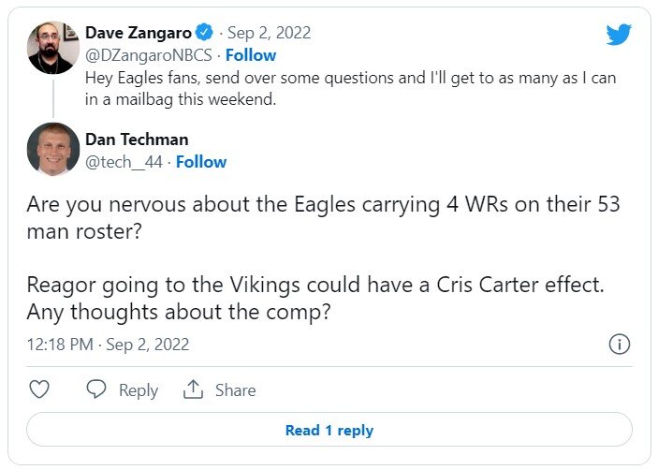Open the tweet info circle icon
Image resolution: width=658 pixels, height=470 pixels.
619,345
